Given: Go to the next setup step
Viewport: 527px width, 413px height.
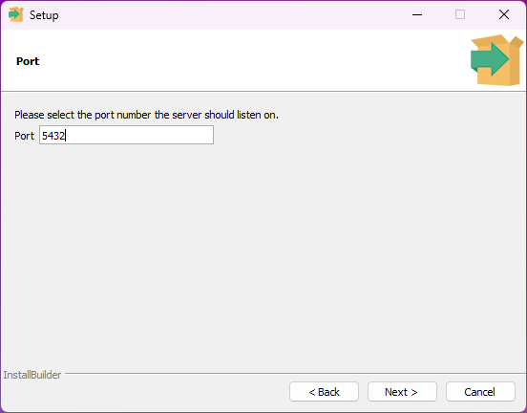Looking at the screenshot, I should (402, 391).
